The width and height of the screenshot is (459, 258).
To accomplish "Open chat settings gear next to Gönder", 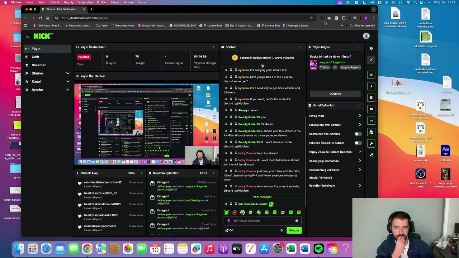I will click(281, 230).
